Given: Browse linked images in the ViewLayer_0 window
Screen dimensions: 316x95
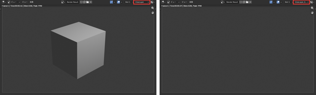Looking at the screenshot, I should 223,2.
